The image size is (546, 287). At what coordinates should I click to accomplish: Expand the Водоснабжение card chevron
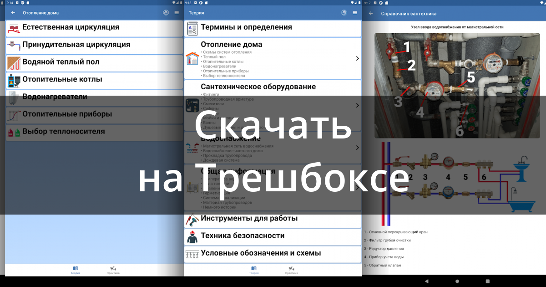click(x=357, y=148)
